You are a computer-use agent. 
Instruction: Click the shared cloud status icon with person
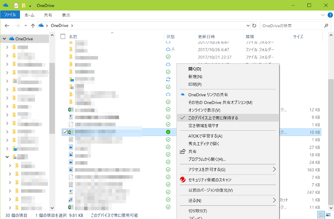(x=170, y=49)
